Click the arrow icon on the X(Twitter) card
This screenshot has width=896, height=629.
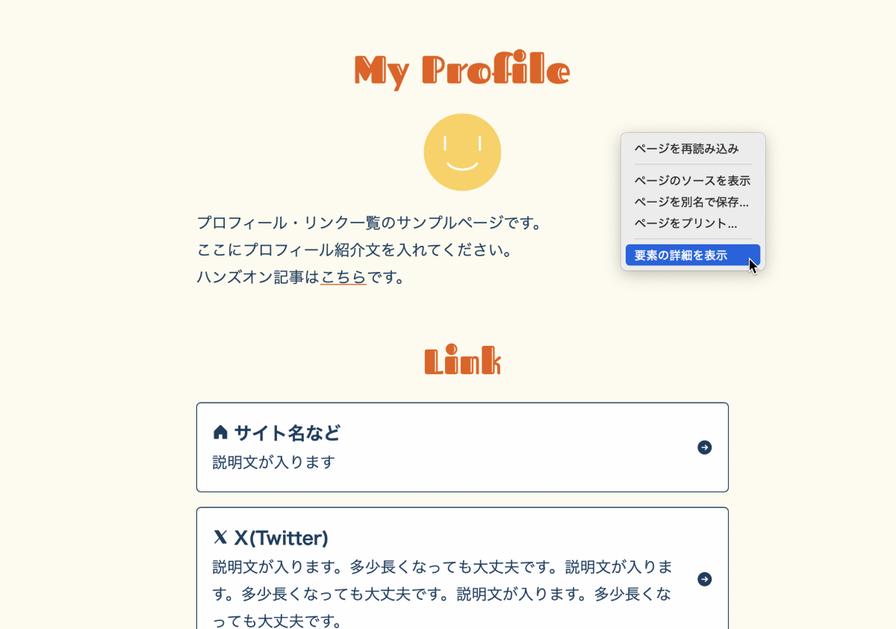[x=703, y=579]
